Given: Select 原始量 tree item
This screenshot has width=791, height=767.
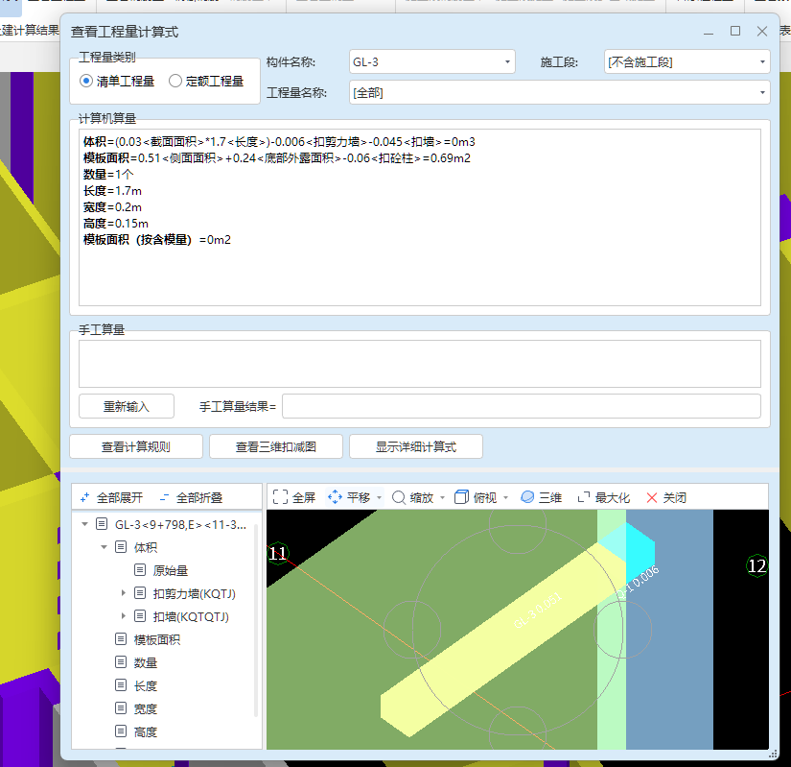Looking at the screenshot, I should coord(171,570).
